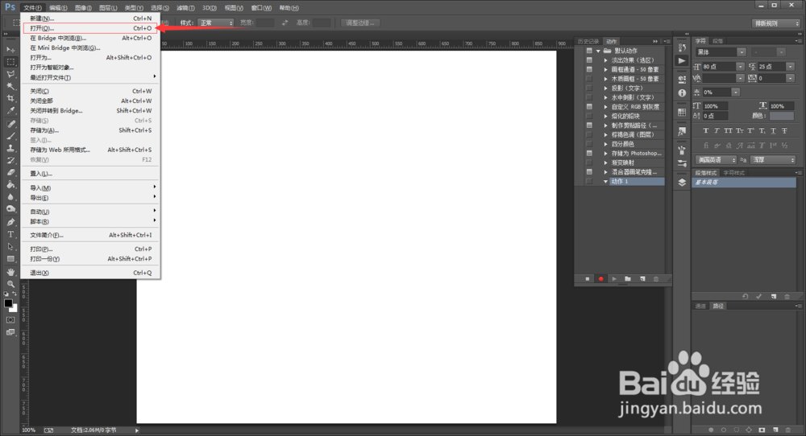This screenshot has height=436, width=806.
Task: Select the Horizontal Type tool
Action: [10, 234]
